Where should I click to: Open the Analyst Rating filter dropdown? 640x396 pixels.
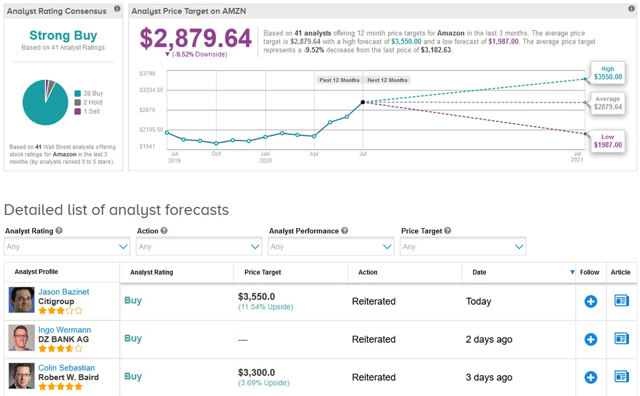tap(67, 246)
